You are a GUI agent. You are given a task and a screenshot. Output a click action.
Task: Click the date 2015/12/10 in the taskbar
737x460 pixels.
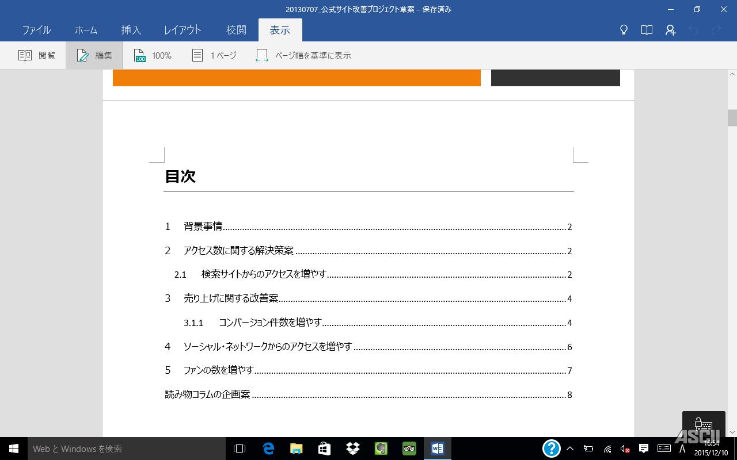tap(711, 453)
